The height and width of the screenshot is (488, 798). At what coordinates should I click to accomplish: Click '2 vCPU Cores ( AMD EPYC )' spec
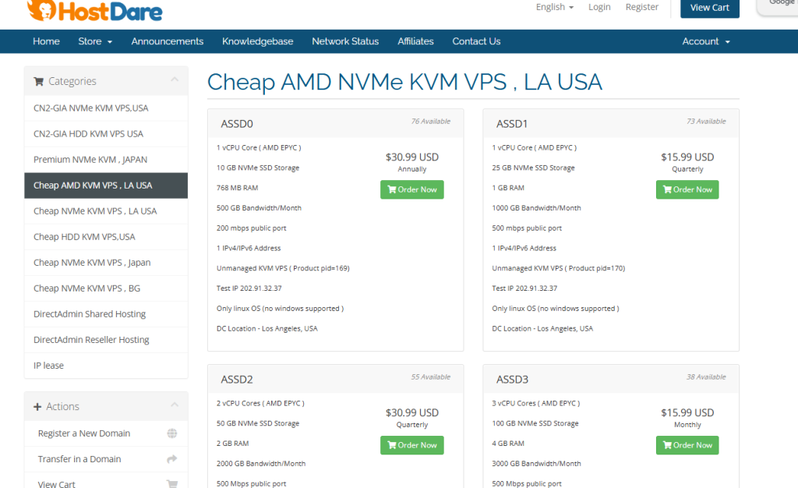260,404
